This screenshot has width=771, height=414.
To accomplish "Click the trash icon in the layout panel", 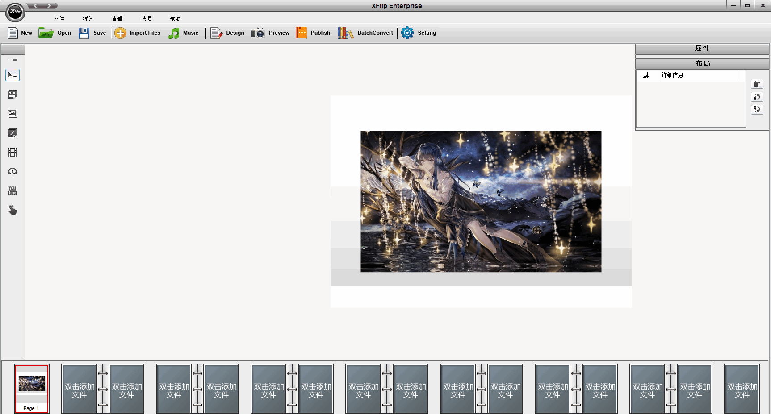I will [x=757, y=84].
